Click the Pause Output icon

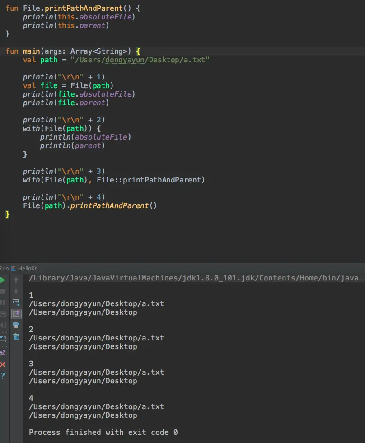point(3,303)
